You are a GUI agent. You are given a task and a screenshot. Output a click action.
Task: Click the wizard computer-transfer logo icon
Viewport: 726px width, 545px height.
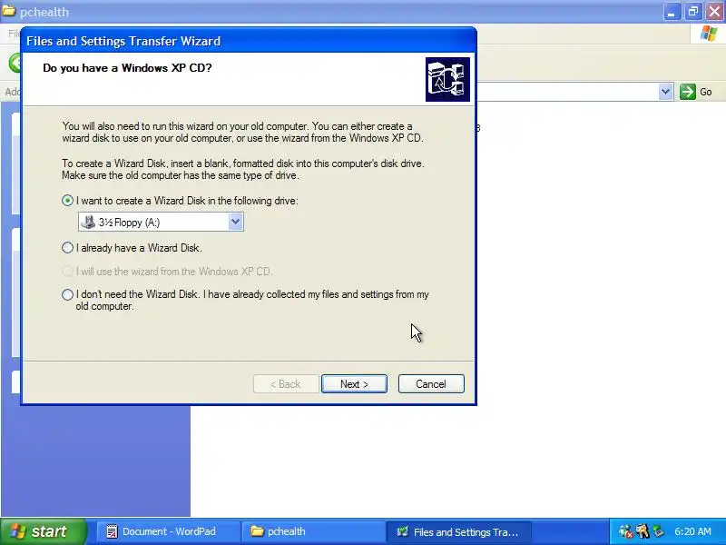pos(447,79)
